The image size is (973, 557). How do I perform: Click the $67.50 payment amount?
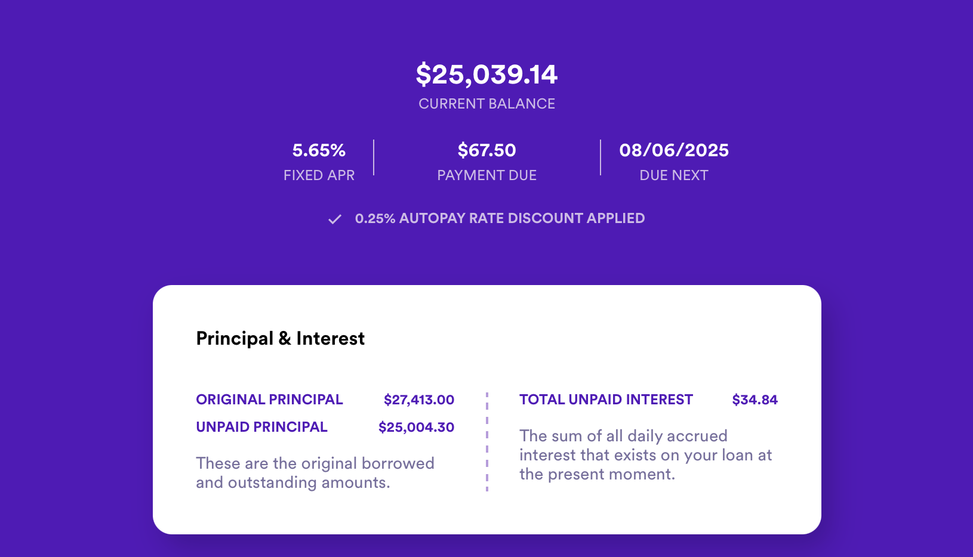tap(487, 150)
